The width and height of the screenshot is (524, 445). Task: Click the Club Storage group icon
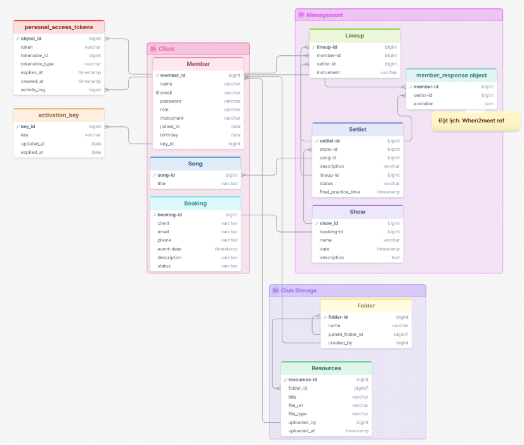(x=275, y=290)
